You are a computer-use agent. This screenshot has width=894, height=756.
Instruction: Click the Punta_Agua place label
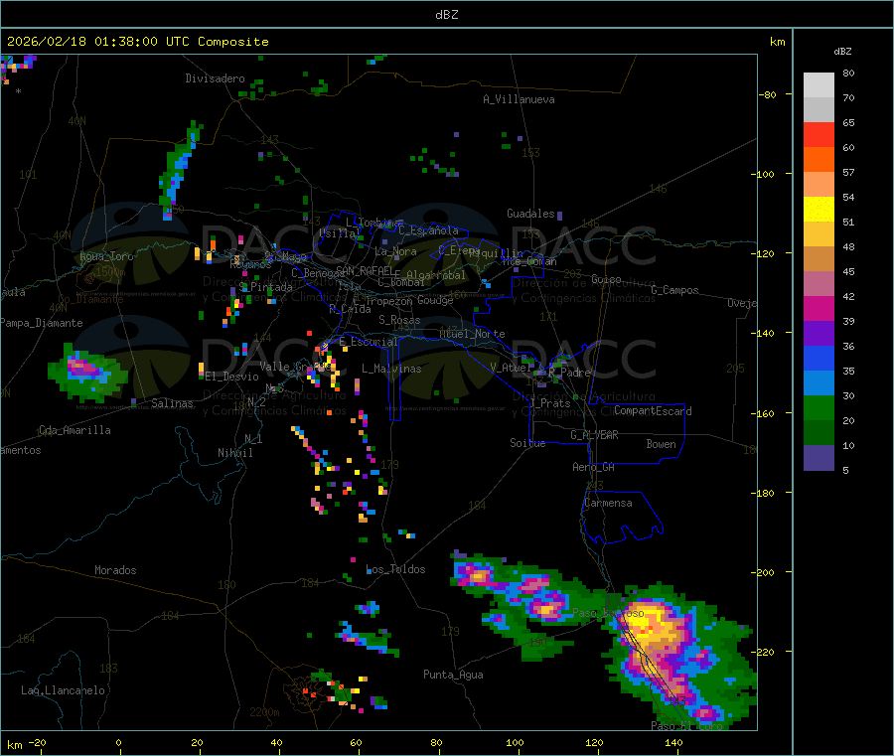coord(453,675)
